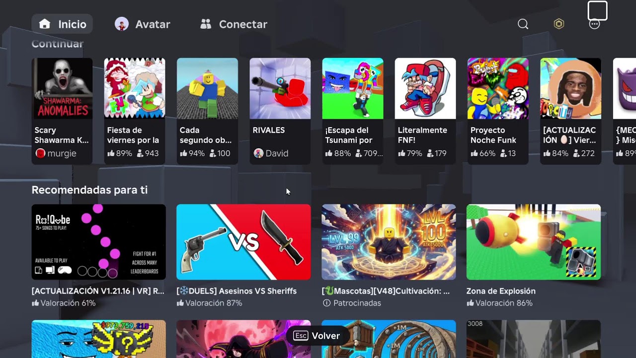Click the Zona de Explosión title
Image resolution: width=636 pixels, height=358 pixels.
[501, 291]
